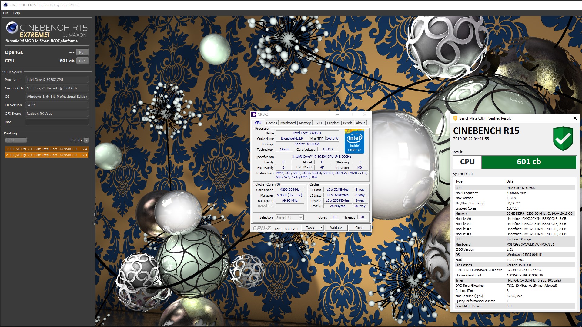Click the result date 2019-08-22 04:01:55
The height and width of the screenshot is (327, 582).
coord(471,139)
